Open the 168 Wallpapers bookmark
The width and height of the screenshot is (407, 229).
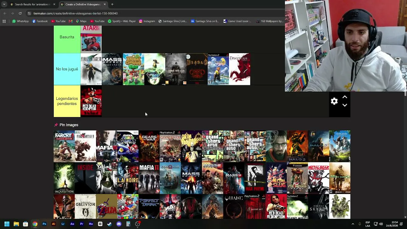point(269,21)
